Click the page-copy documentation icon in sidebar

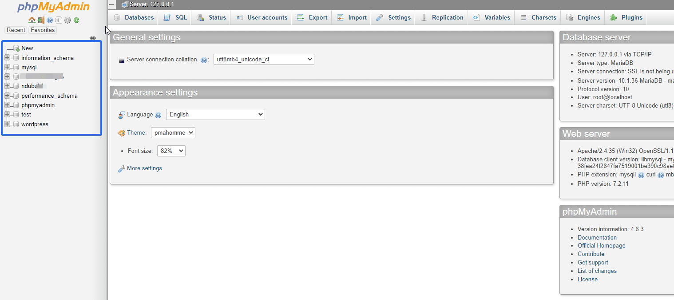coord(58,20)
